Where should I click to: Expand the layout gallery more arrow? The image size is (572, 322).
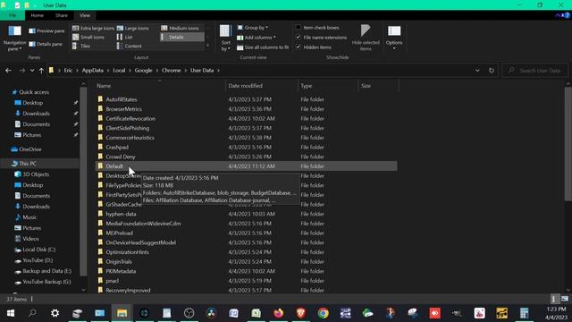click(x=208, y=46)
